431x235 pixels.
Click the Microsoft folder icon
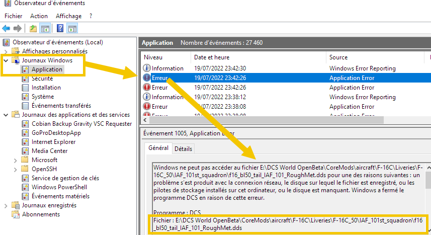click(x=25, y=160)
